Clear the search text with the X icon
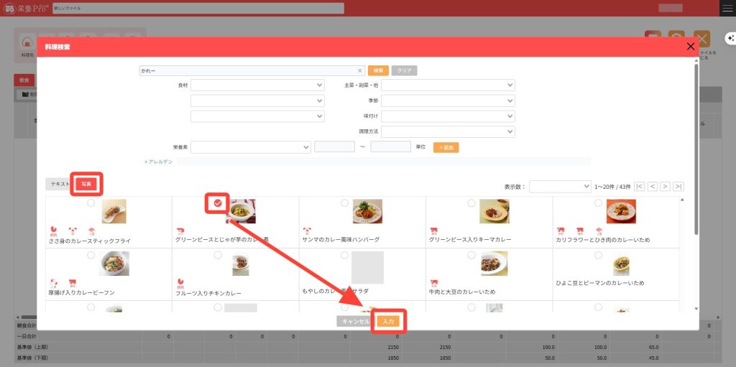736x367 pixels. click(x=359, y=71)
